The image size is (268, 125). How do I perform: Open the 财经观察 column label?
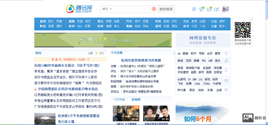pos(116,81)
